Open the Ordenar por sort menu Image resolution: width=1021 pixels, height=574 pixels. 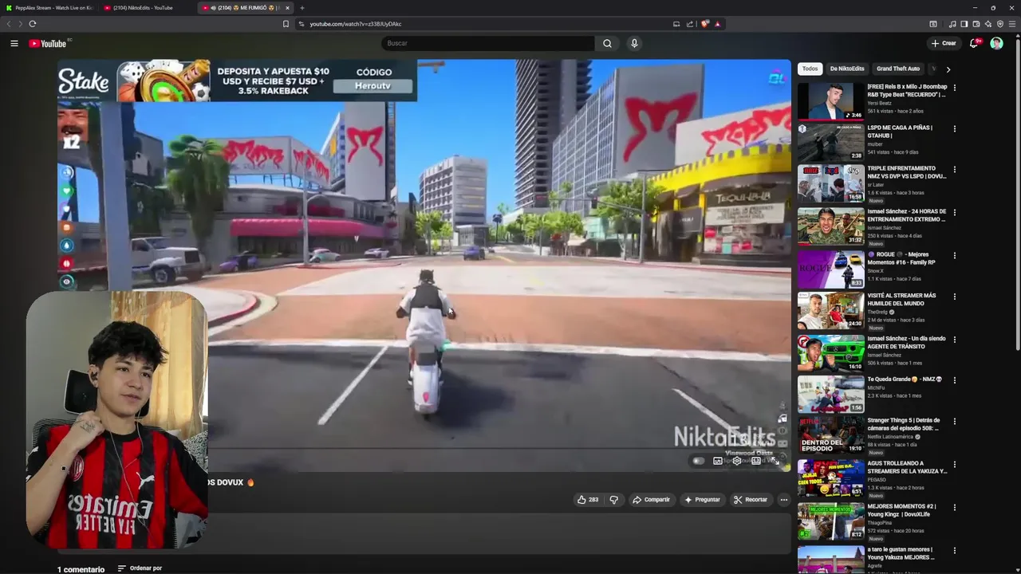tap(140, 568)
